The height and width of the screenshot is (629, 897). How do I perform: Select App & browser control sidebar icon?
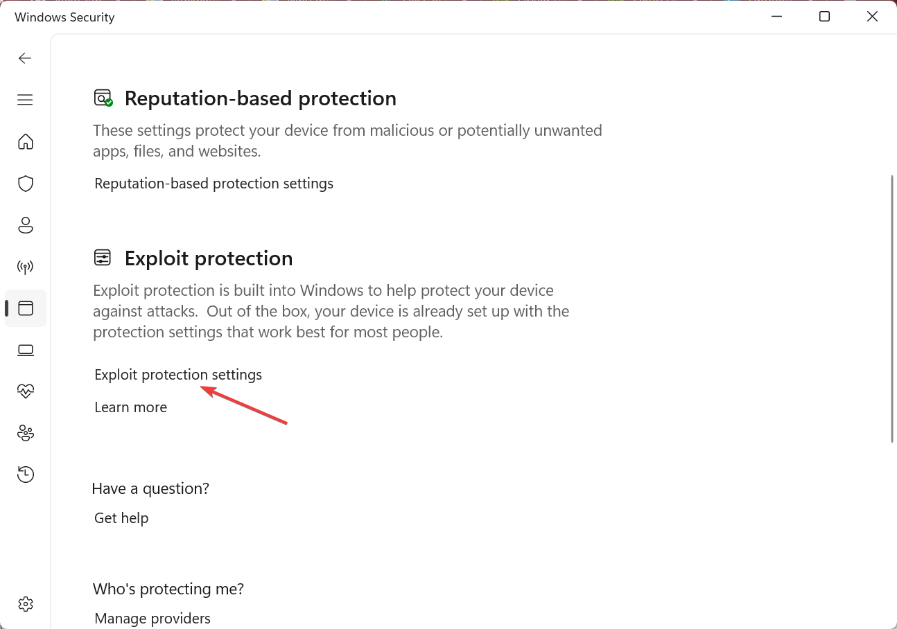(26, 308)
